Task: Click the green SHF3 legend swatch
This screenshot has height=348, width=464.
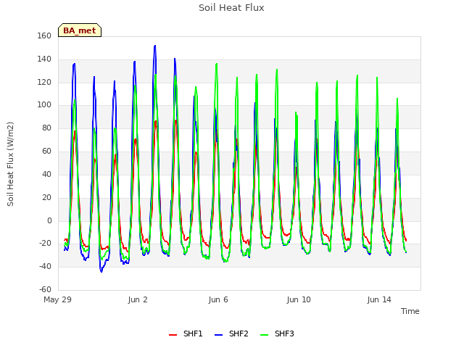Action: tap(264, 335)
